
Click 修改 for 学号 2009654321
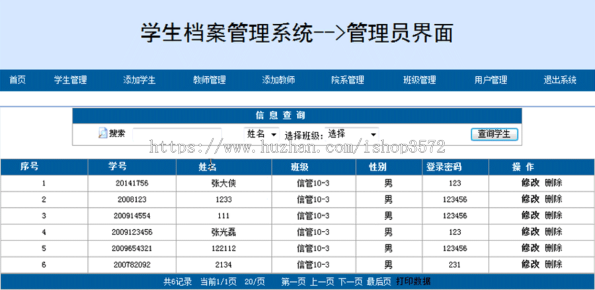click(530, 248)
